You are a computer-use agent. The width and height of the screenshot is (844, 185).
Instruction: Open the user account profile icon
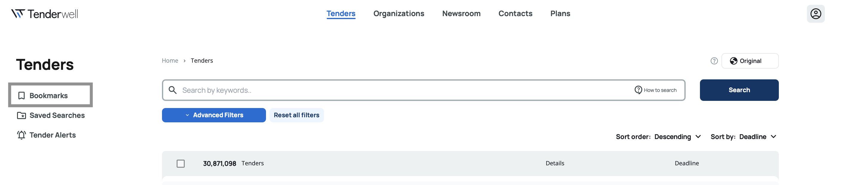click(x=815, y=14)
